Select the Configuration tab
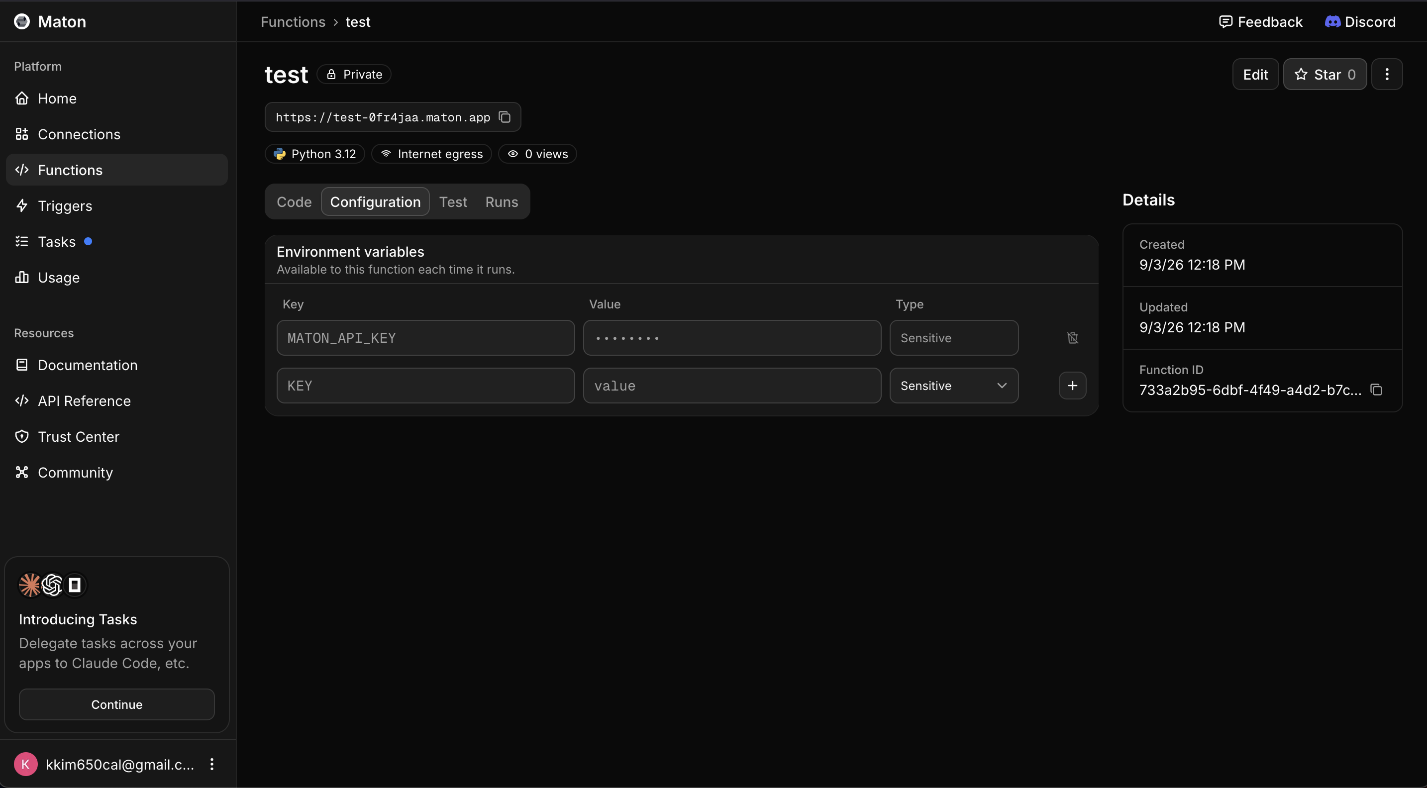Screen dimensions: 1427x788 [x=375, y=201]
